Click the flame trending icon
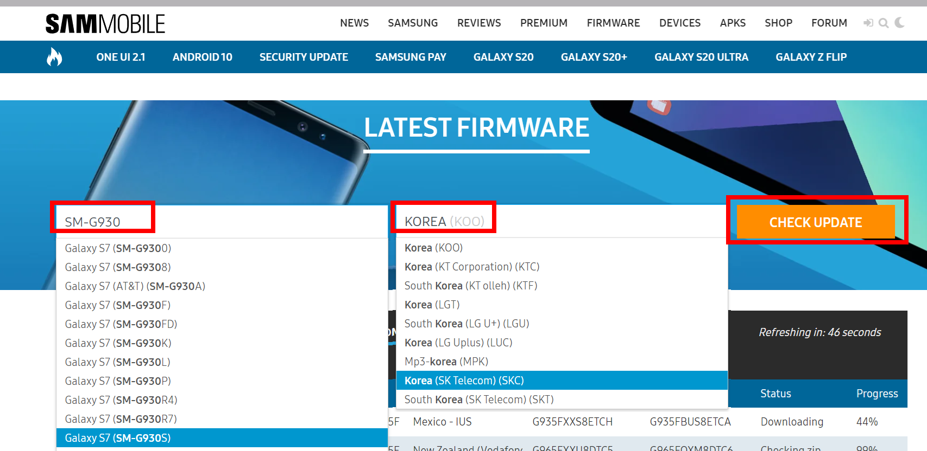 [54, 56]
